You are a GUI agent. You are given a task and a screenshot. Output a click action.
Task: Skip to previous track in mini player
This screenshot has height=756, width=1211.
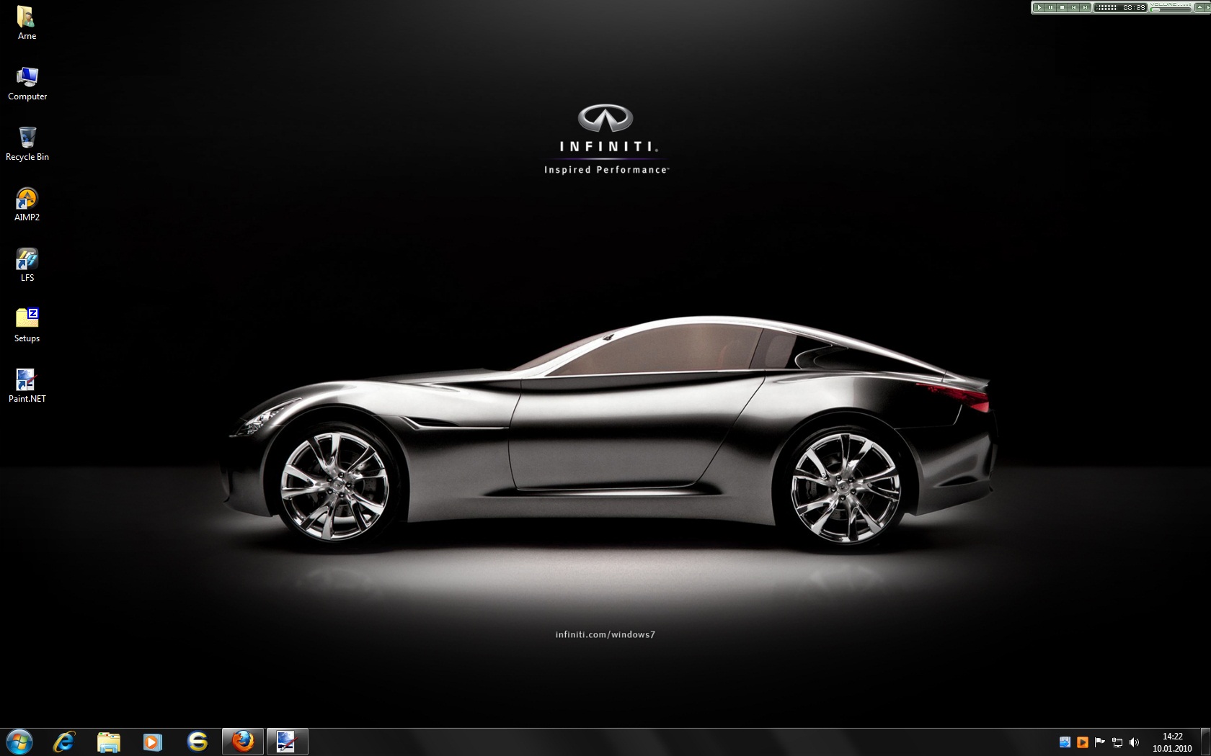[x=1074, y=7]
